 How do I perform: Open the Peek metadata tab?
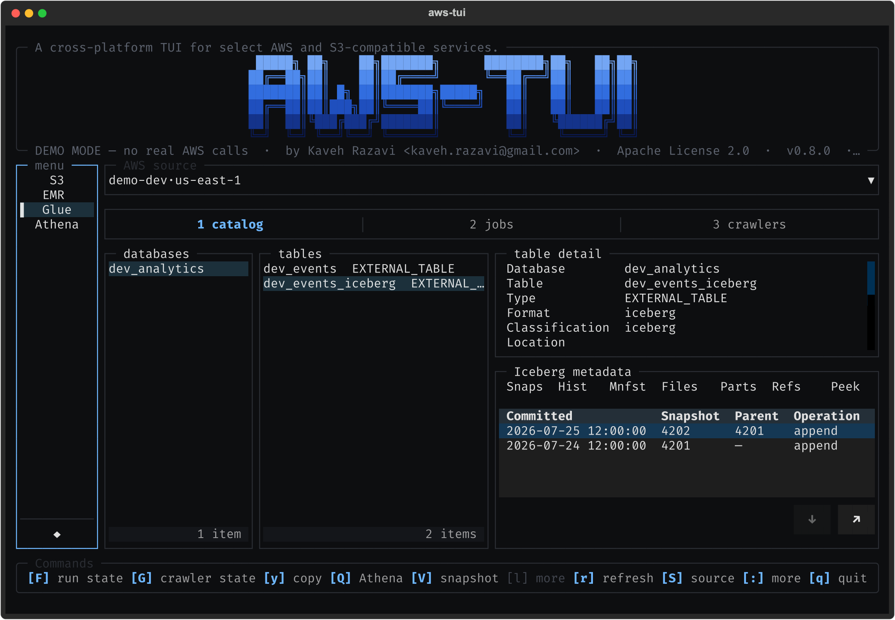[845, 387]
